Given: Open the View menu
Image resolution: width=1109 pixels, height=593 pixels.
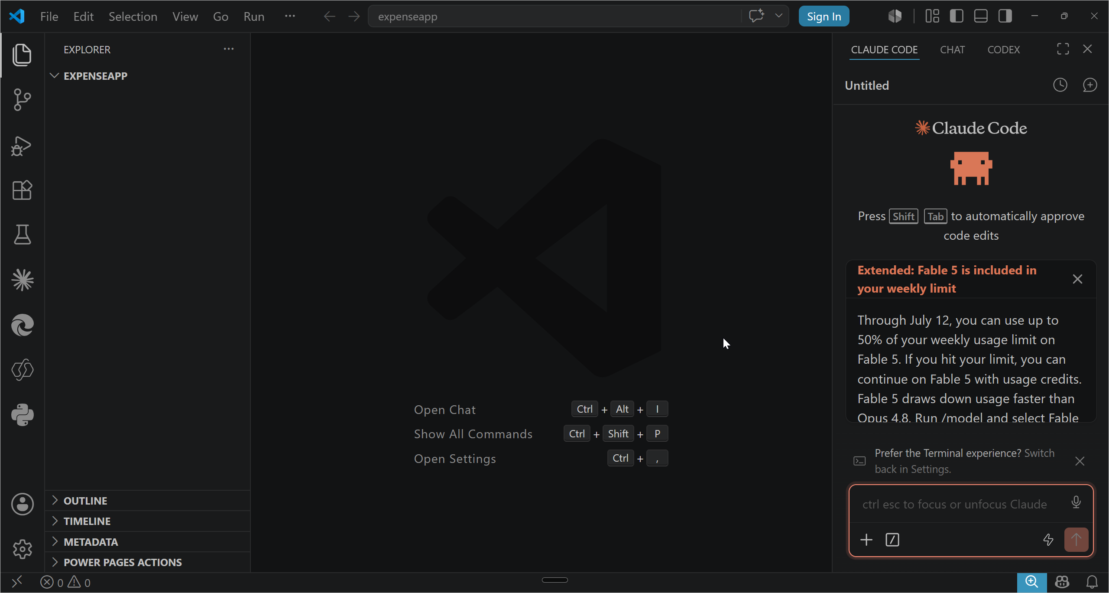Looking at the screenshot, I should click(x=185, y=16).
